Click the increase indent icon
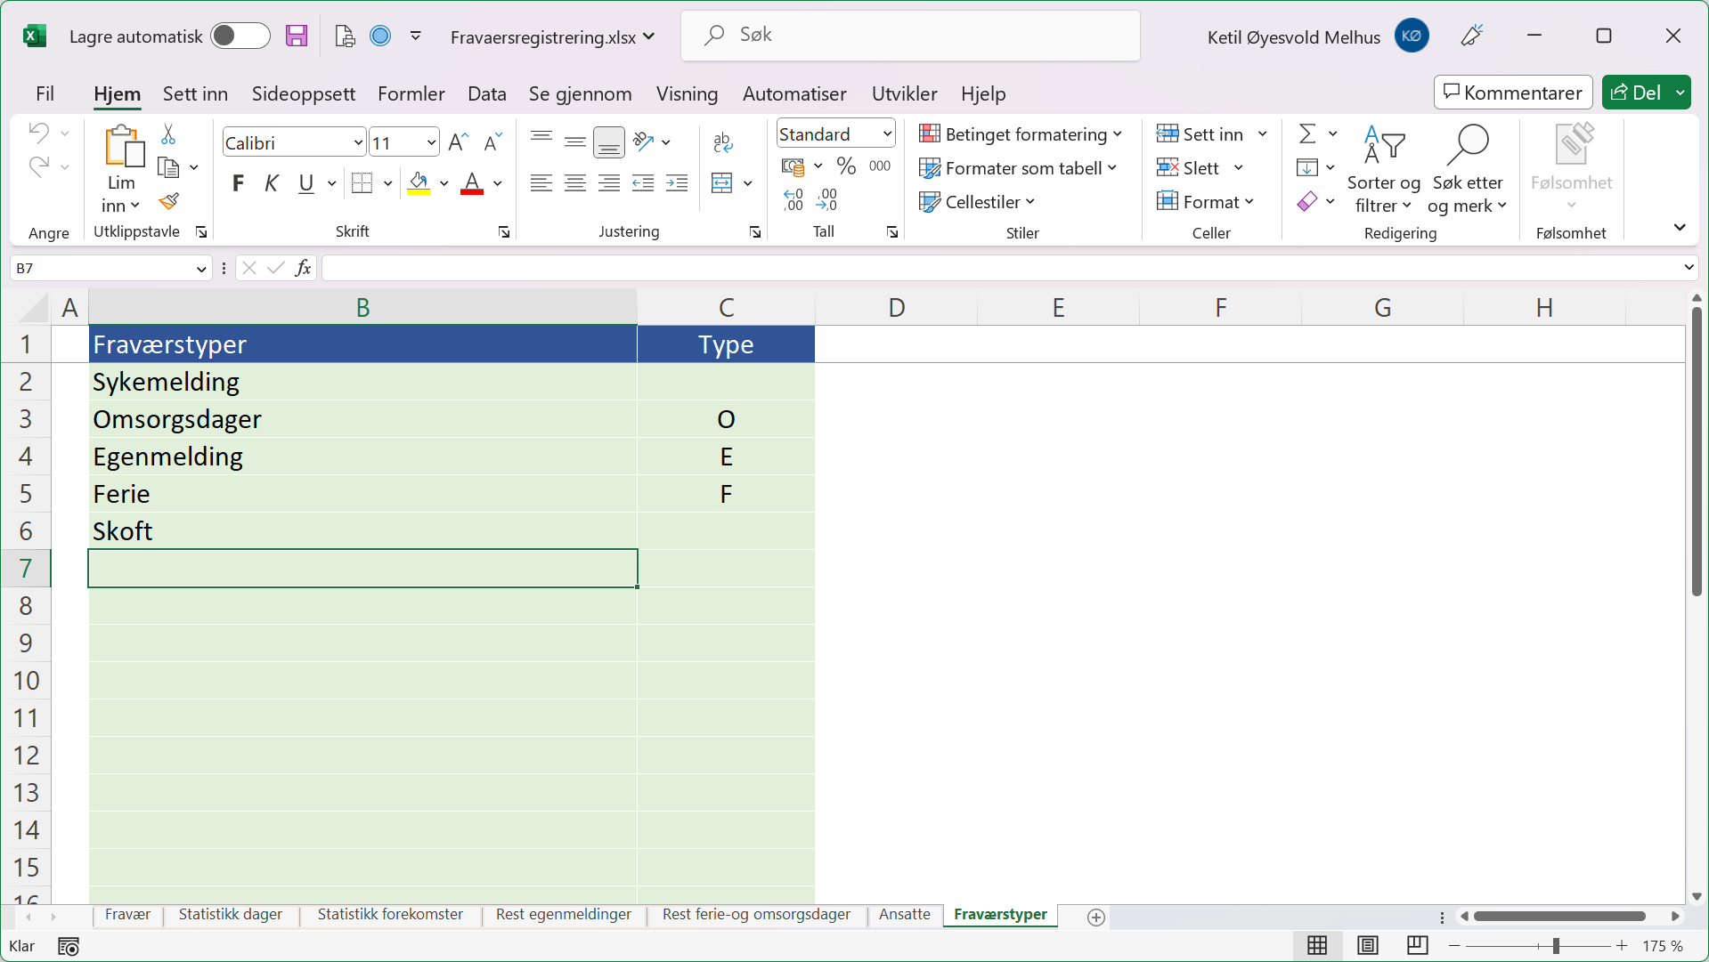Image resolution: width=1709 pixels, height=962 pixels. pyautogui.click(x=677, y=183)
